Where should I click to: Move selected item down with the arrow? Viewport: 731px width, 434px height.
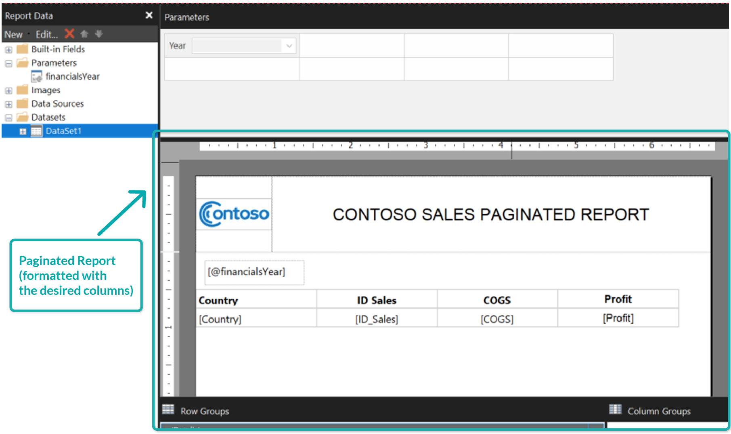coord(99,34)
